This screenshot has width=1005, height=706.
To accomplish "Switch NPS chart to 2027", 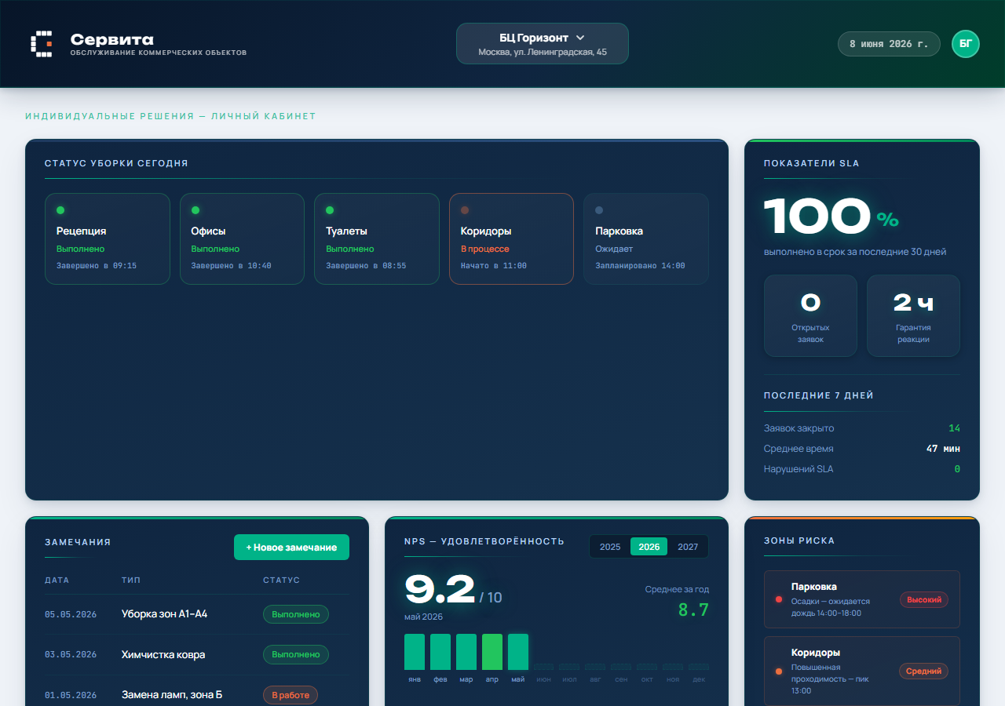I will coord(688,547).
